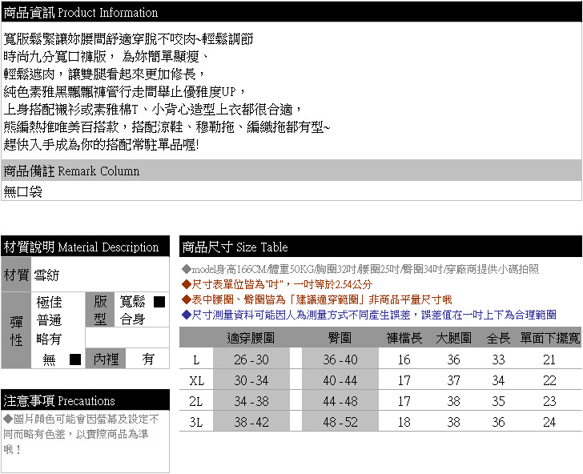Click the 商品尺寸 Size Table header

tap(380, 247)
